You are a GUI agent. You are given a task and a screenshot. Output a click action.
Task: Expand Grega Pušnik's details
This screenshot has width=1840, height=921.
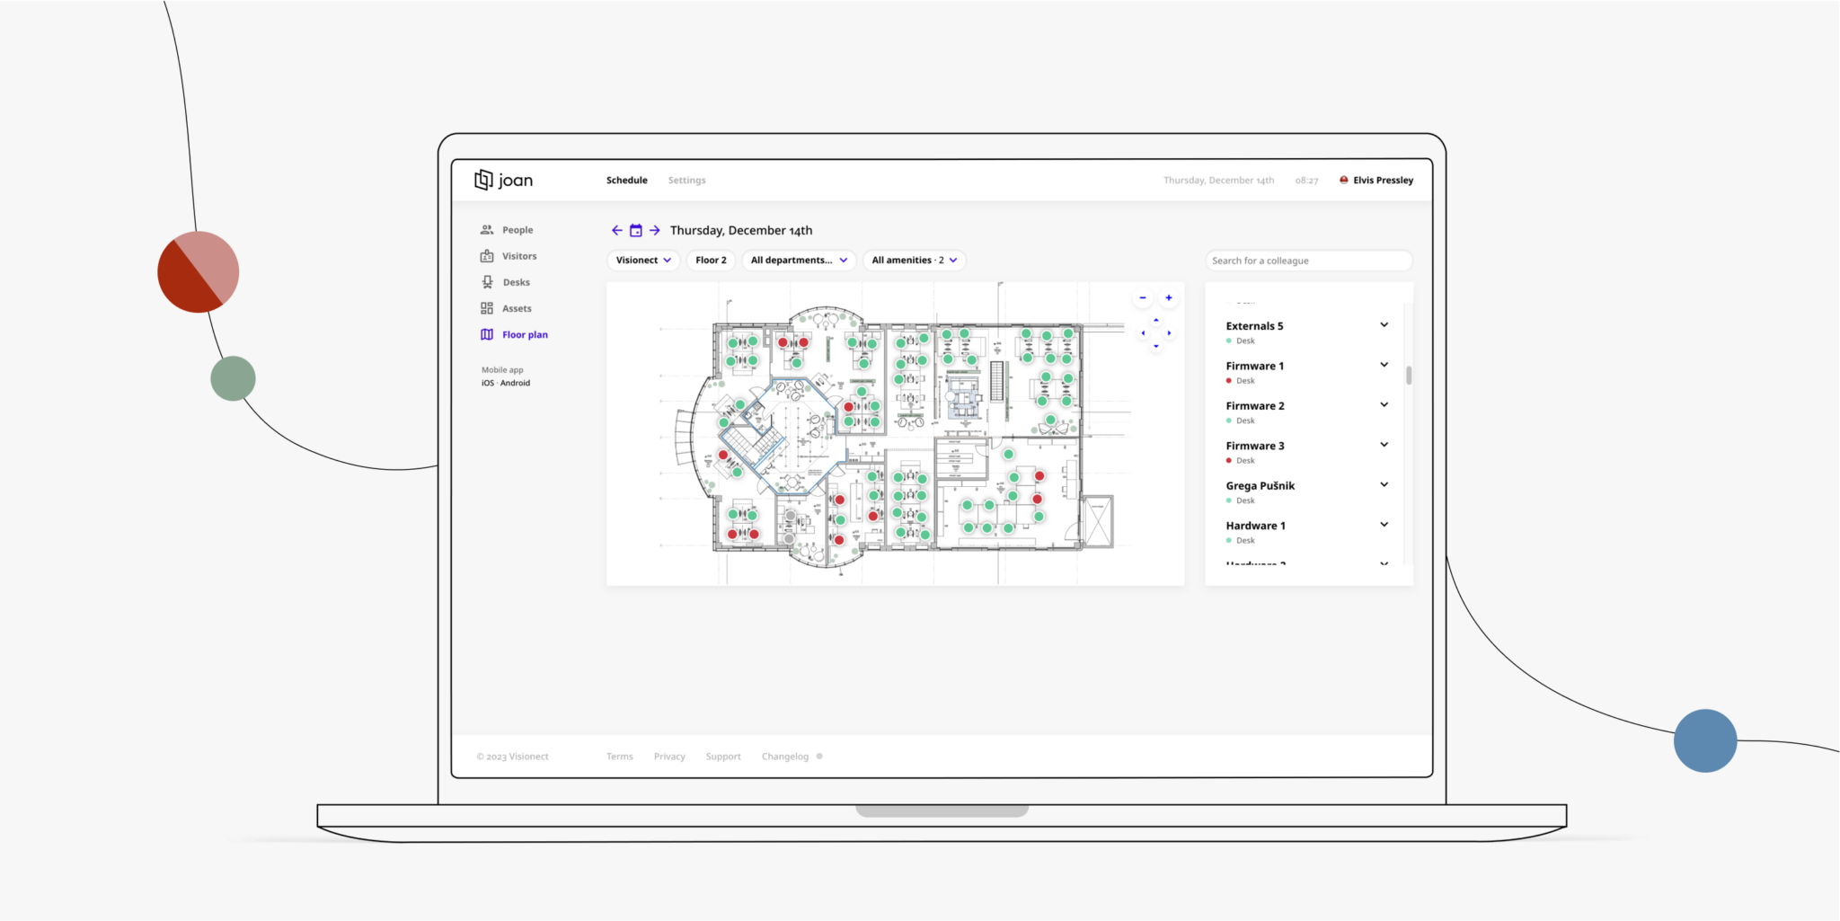[1384, 484]
